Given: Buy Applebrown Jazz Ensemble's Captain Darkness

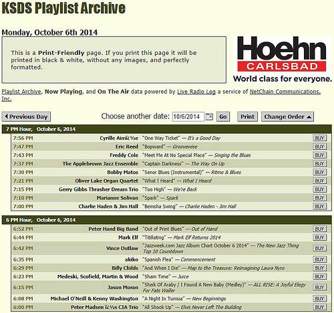Looking at the screenshot, I should click(x=319, y=164).
